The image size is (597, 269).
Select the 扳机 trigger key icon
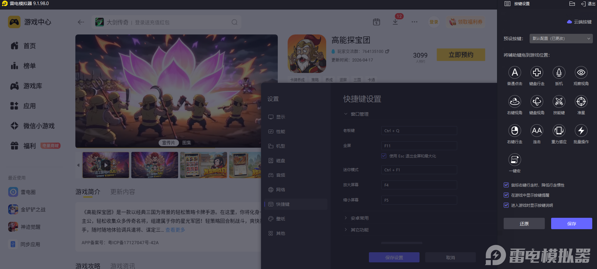coord(559,72)
